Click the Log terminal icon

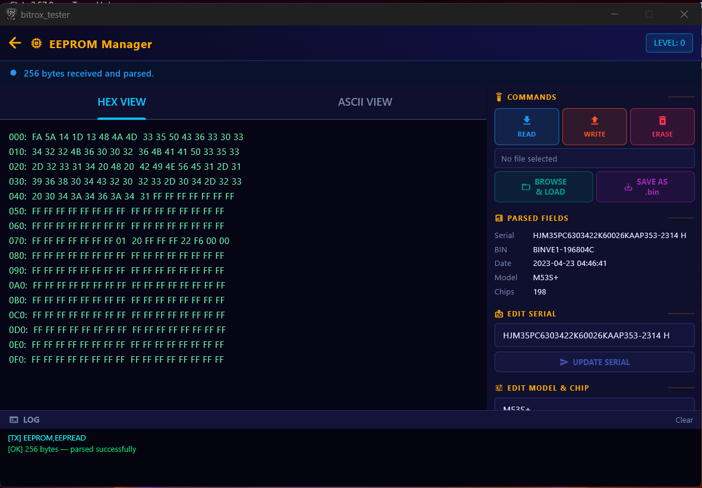click(14, 420)
